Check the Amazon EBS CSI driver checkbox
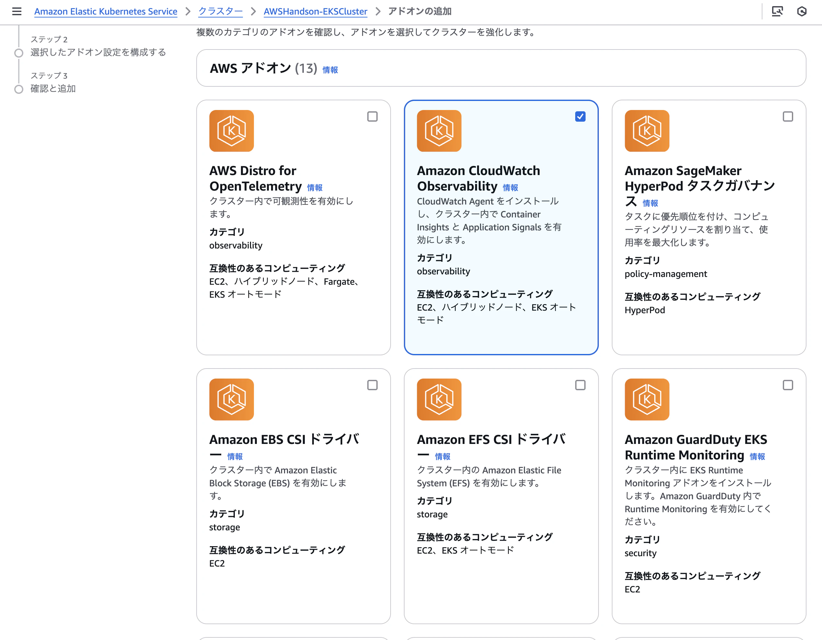Image resolution: width=822 pixels, height=640 pixels. pos(372,385)
